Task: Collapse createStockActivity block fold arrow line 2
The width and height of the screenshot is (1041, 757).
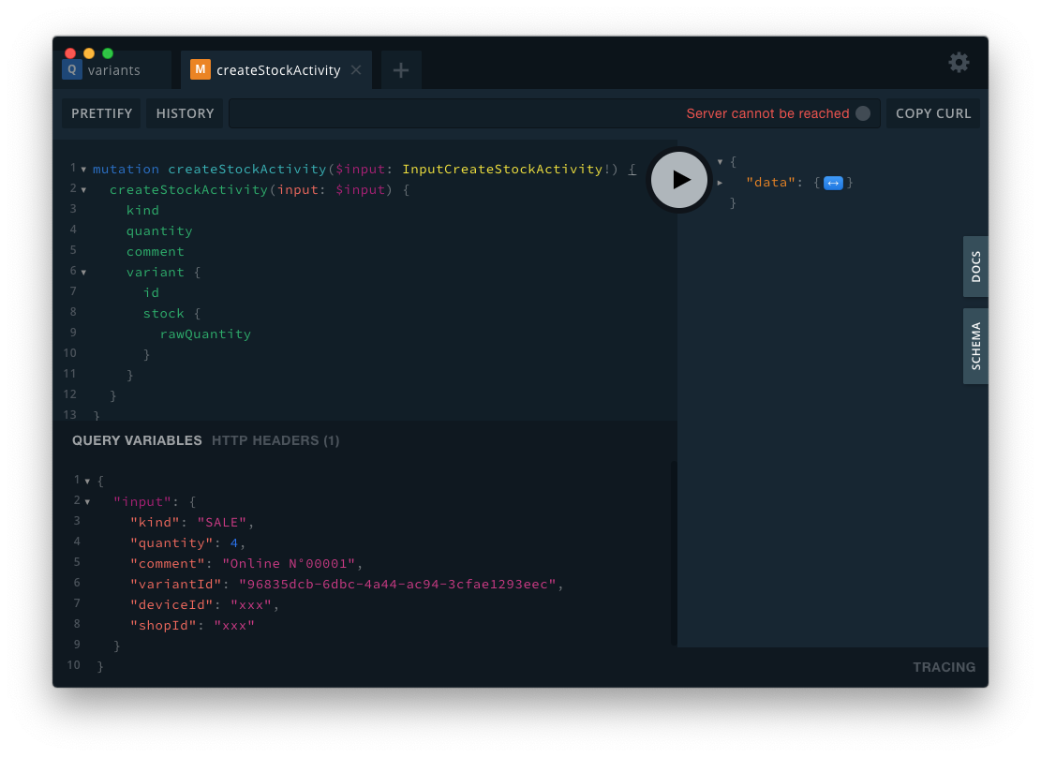Action: 83,190
